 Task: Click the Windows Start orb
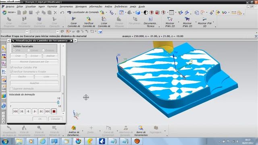[x=5, y=141]
